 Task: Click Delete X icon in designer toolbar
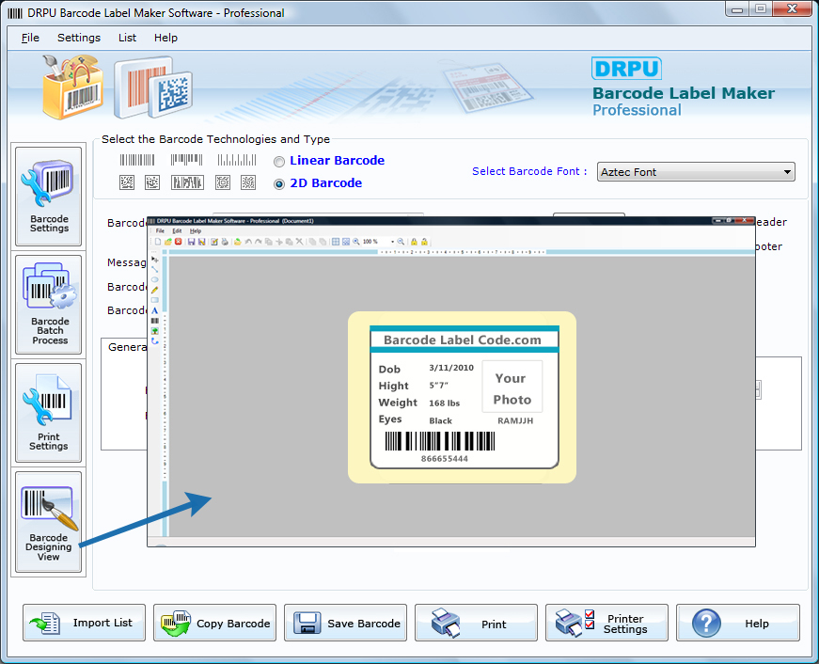(299, 242)
